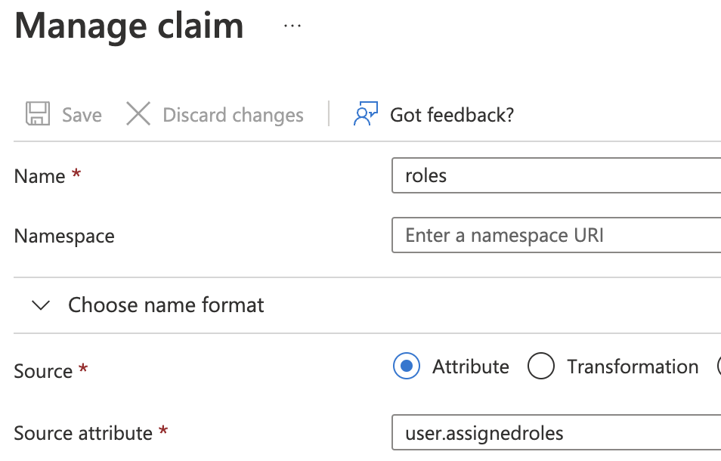Open the Got feedback? link

[x=451, y=115]
